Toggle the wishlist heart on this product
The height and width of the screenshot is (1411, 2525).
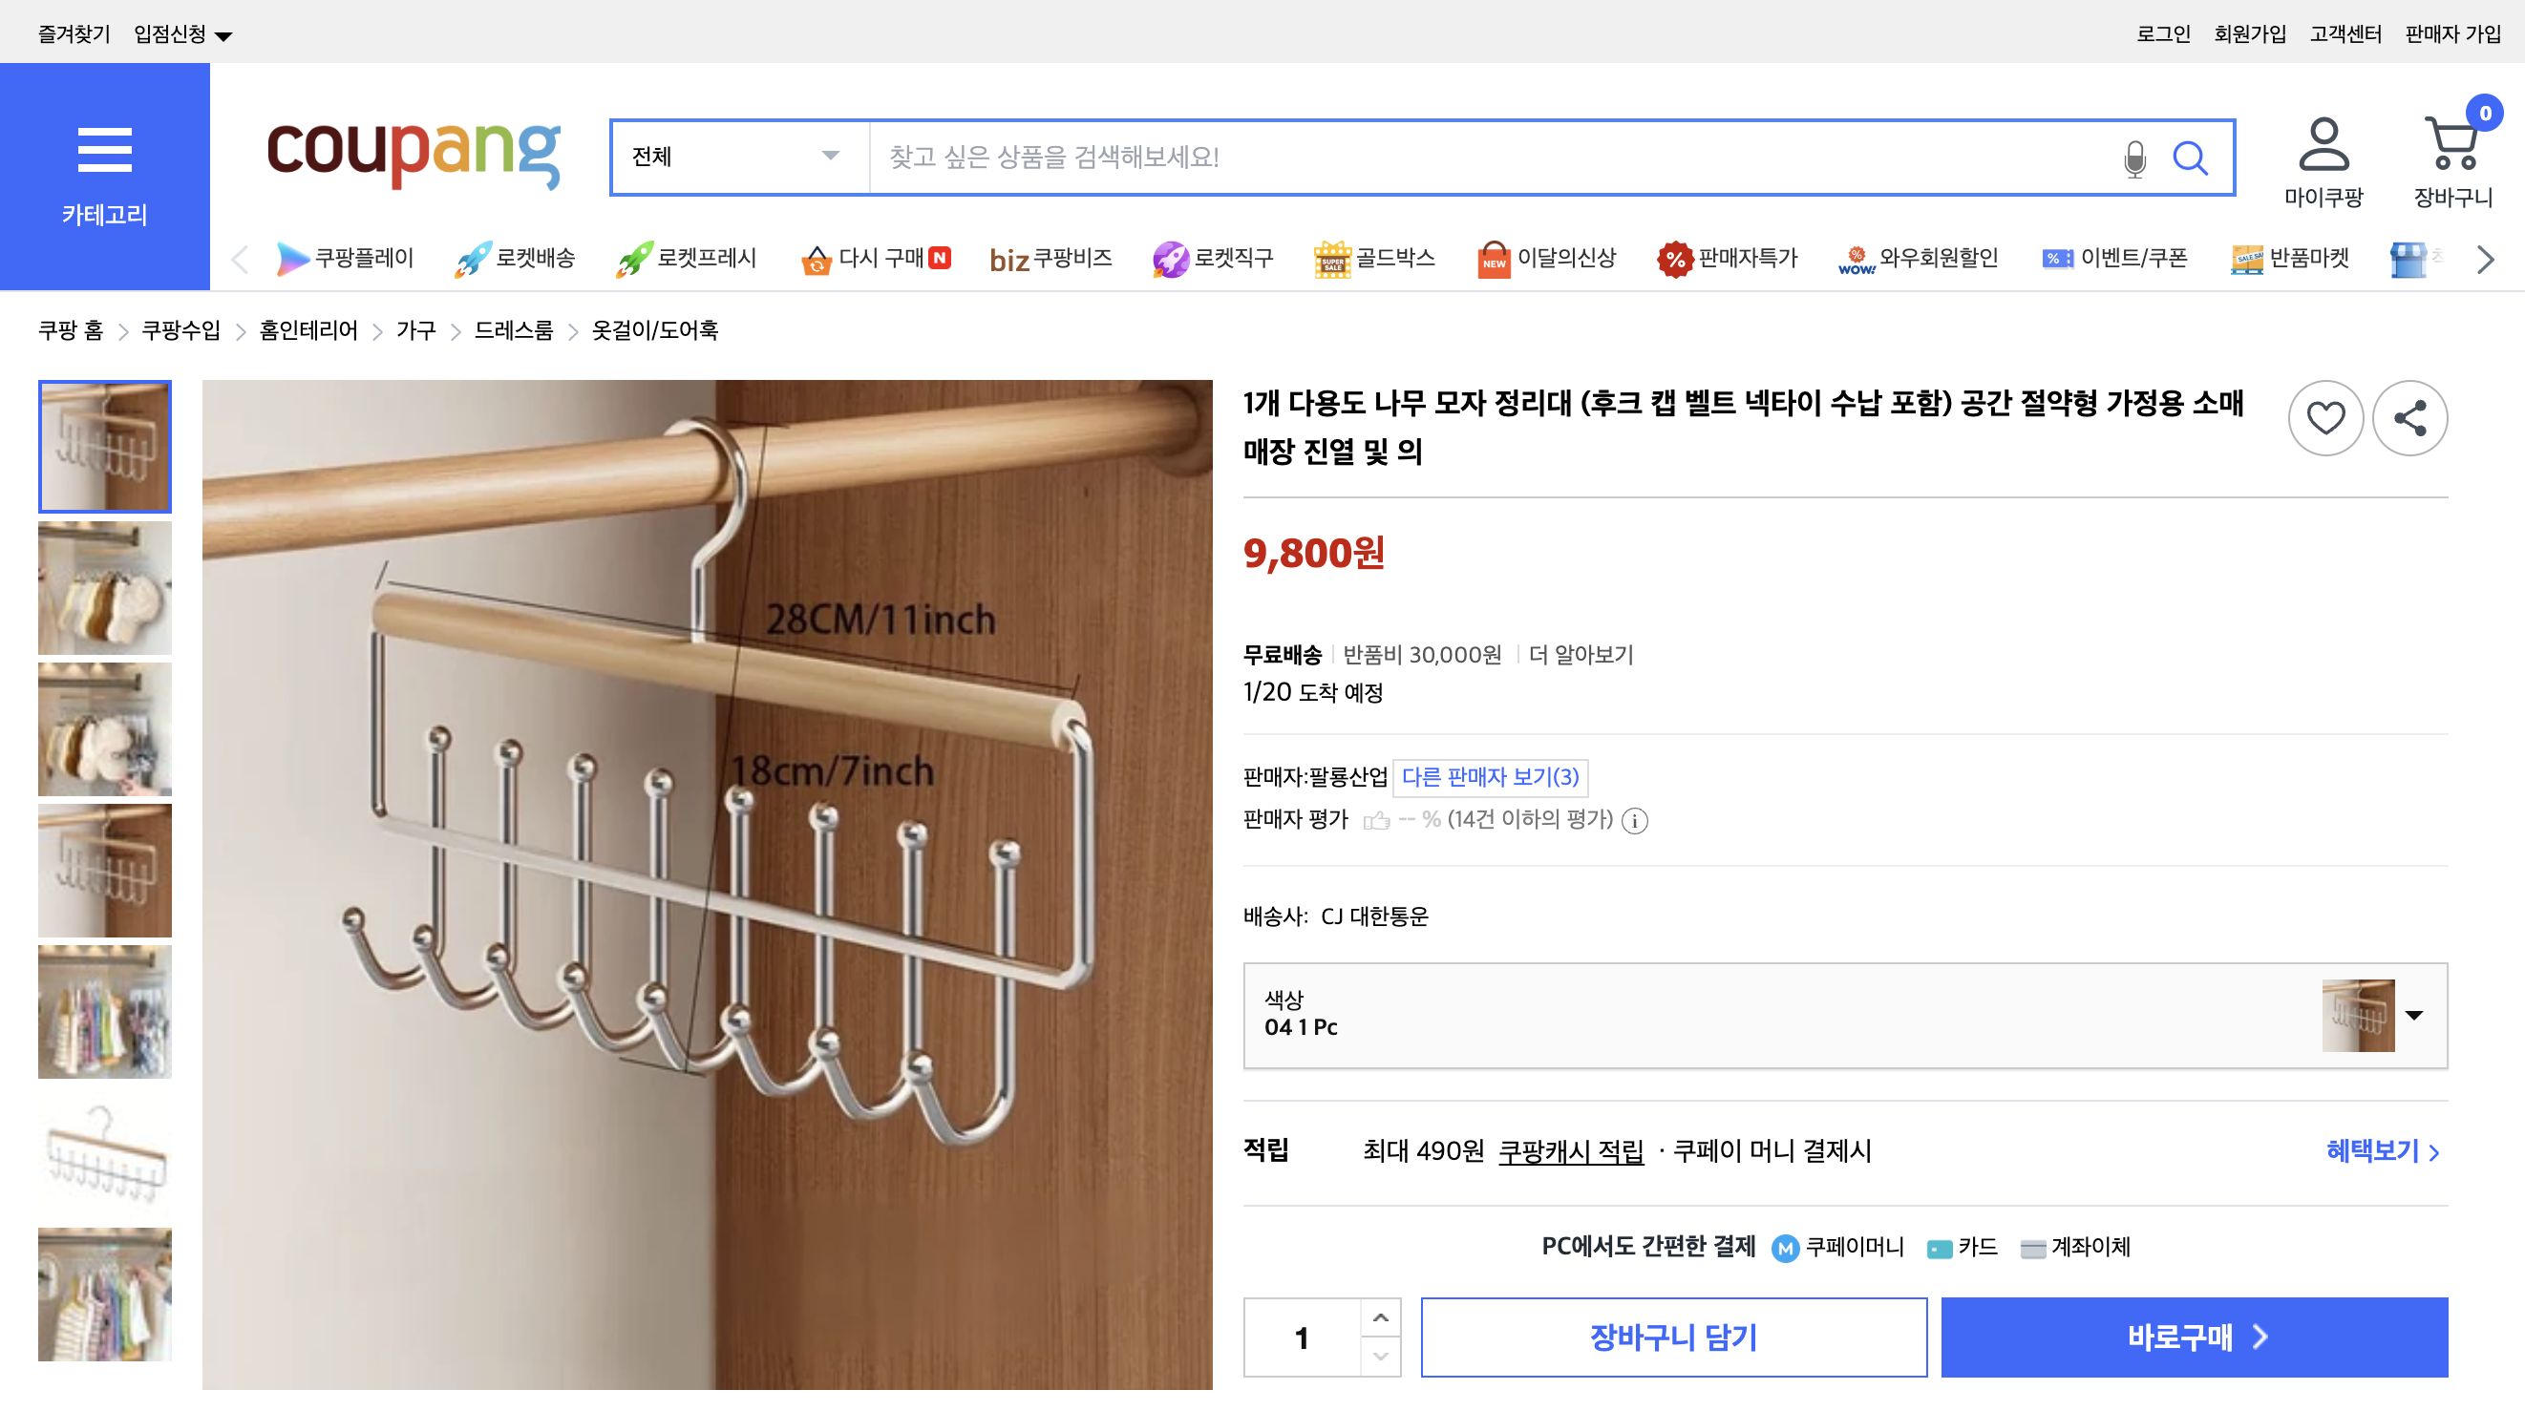(2326, 417)
